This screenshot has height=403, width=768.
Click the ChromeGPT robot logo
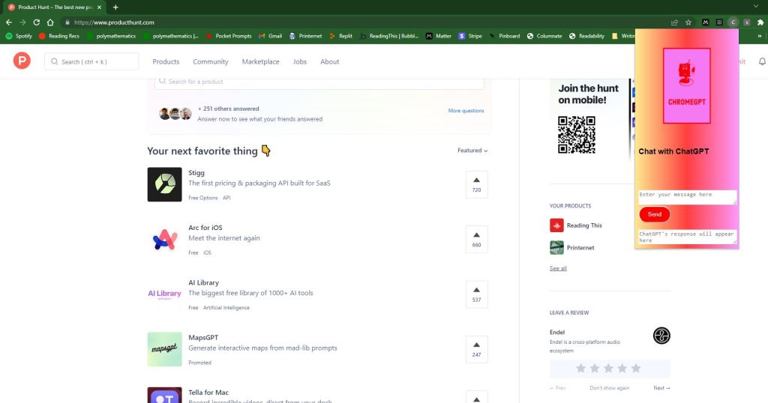(686, 85)
